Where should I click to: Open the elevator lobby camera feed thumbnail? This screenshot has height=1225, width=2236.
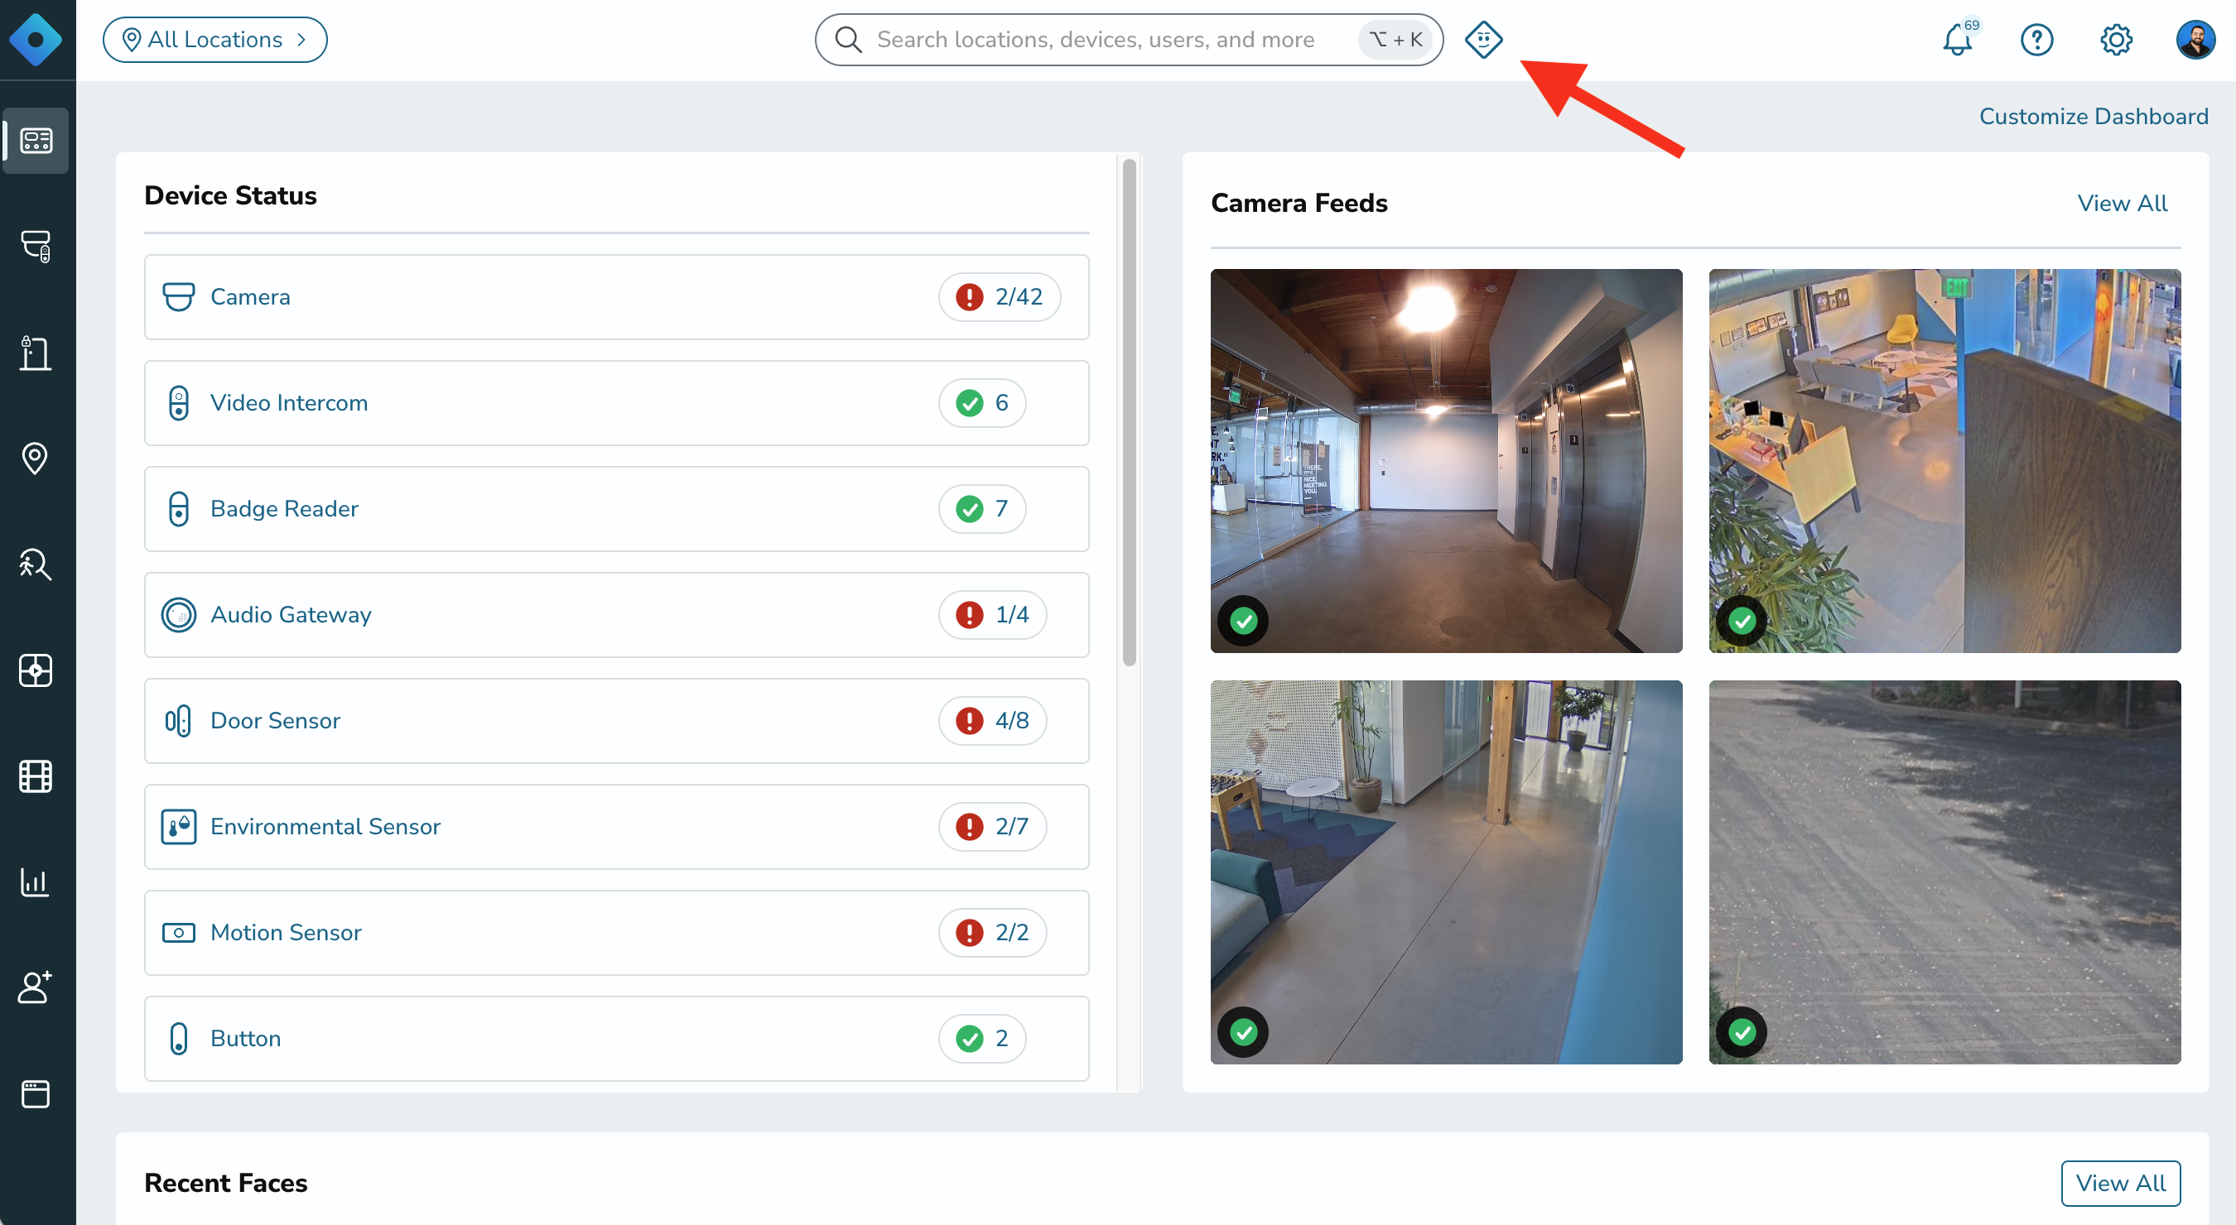[1446, 461]
